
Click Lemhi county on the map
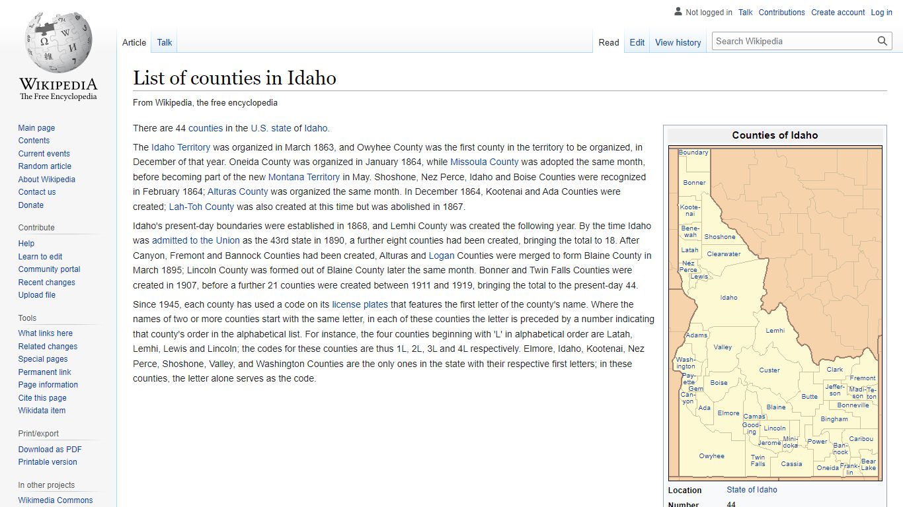point(775,331)
